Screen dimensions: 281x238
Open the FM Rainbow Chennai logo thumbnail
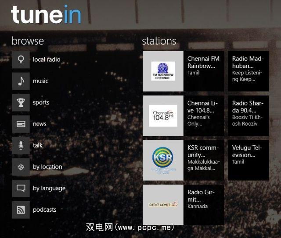(163, 71)
